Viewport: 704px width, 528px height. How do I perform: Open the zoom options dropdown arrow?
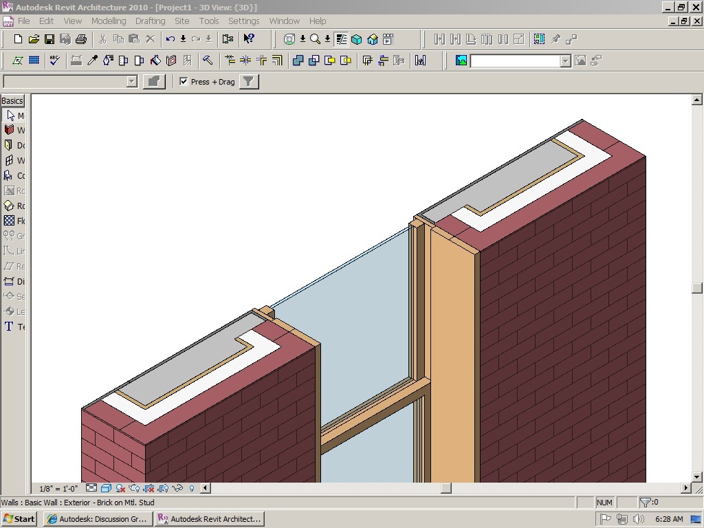pyautogui.click(x=327, y=39)
